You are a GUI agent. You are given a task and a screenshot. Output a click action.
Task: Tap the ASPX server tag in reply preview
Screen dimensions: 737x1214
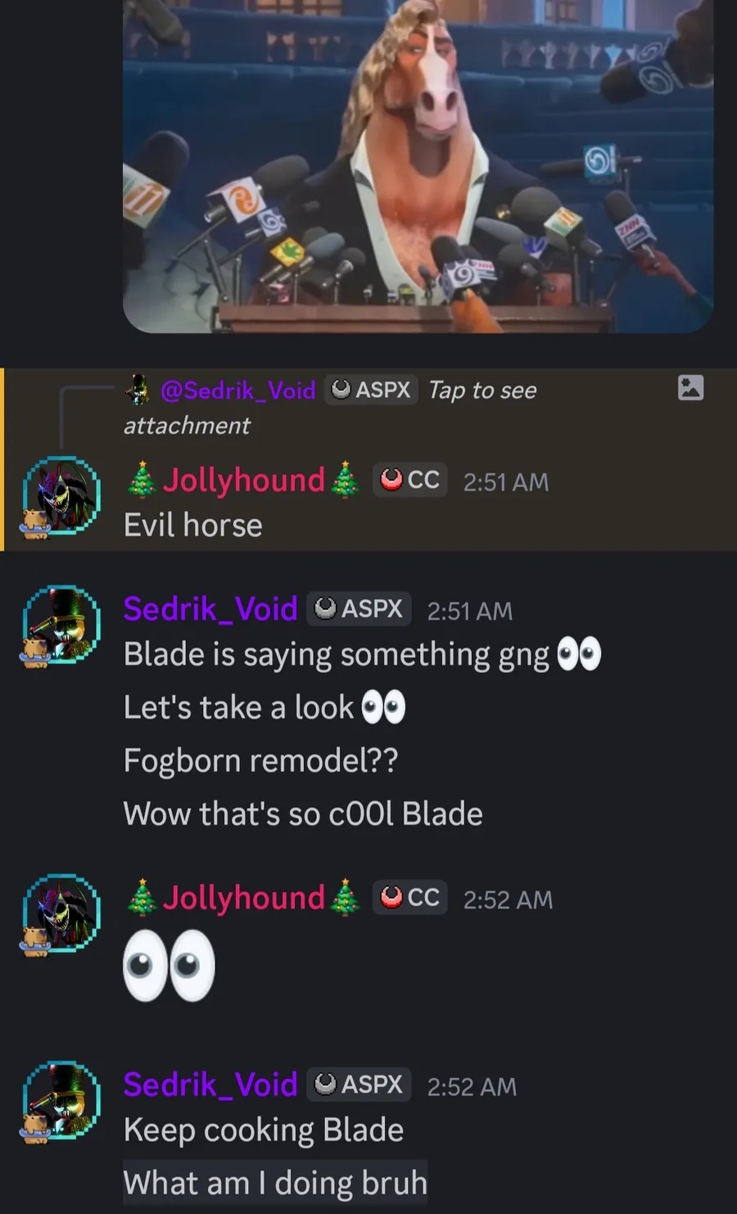[371, 390]
